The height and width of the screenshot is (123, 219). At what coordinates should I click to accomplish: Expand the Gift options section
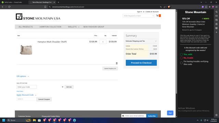23,76
